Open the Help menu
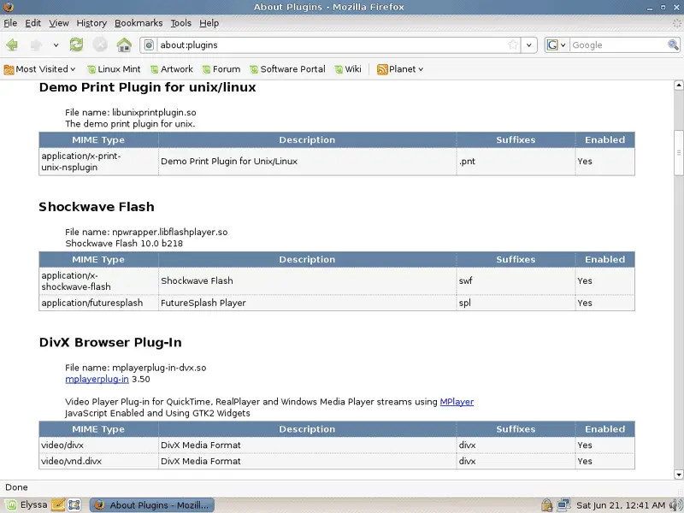Viewport: 684px width, 513px height. [209, 23]
